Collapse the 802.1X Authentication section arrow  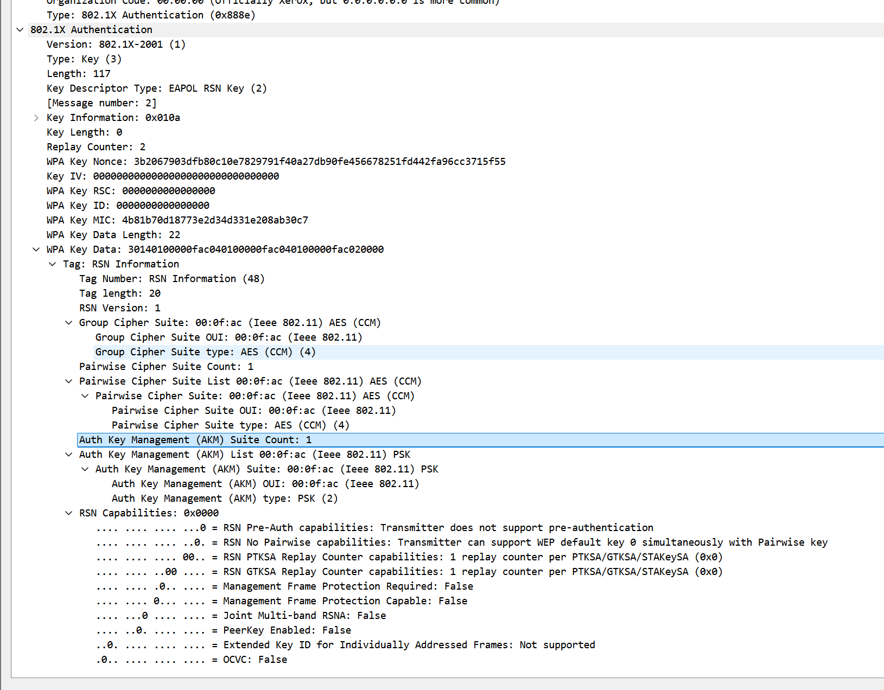click(20, 30)
